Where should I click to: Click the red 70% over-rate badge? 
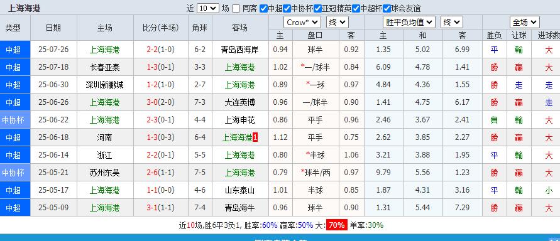click(336, 225)
